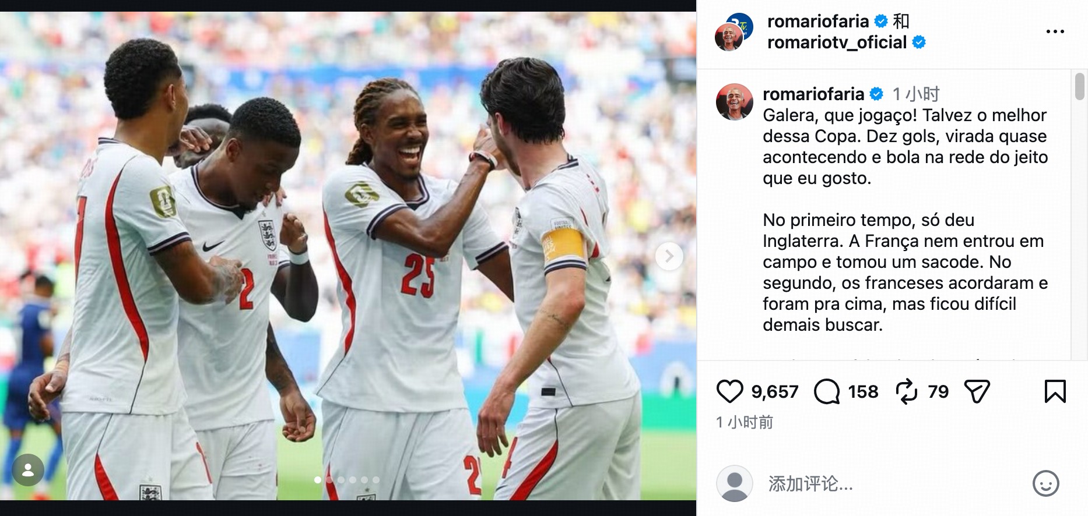Select the second carousel indicator dot
Viewport: 1088px width, 516px height.
coord(329,480)
